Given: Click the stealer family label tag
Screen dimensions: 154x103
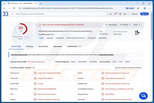Looking at the screenshot, I should [127, 62].
